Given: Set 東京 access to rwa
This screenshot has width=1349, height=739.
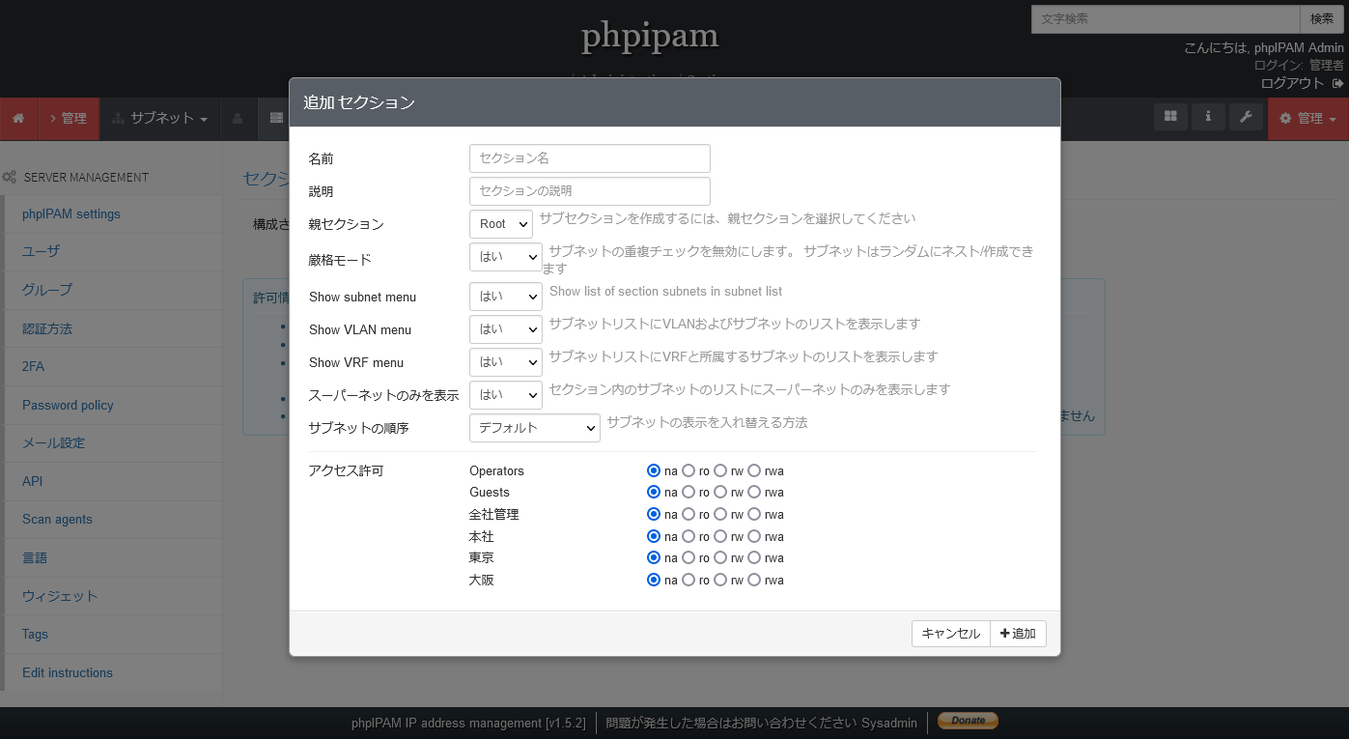Looking at the screenshot, I should 754,557.
